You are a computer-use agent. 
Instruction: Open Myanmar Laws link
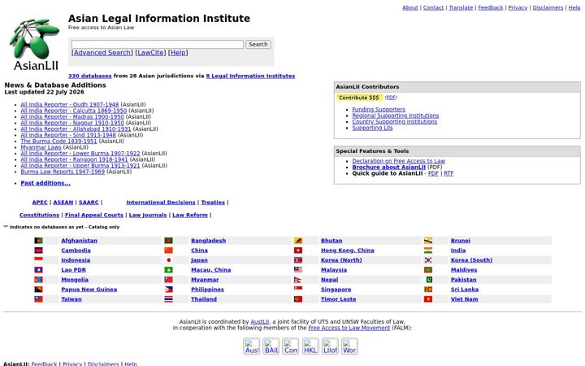click(x=41, y=147)
